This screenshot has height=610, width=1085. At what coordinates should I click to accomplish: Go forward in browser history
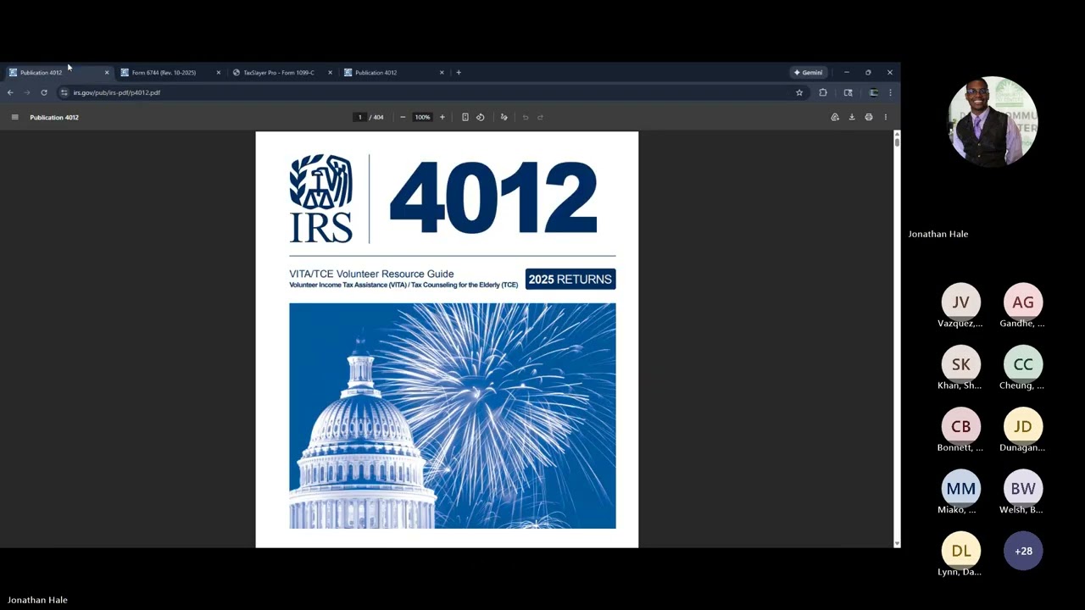26,92
